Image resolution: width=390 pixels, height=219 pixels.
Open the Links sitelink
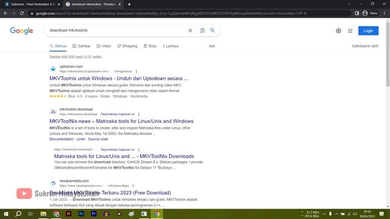[80, 139]
